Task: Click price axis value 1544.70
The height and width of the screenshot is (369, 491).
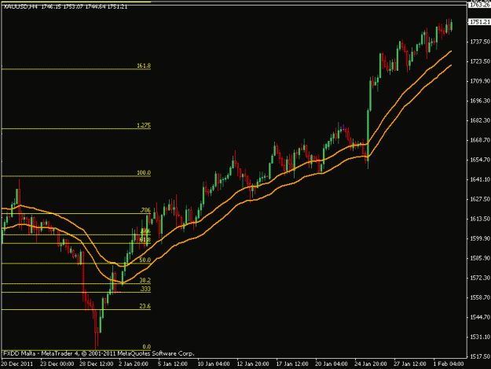Action: click(x=480, y=317)
